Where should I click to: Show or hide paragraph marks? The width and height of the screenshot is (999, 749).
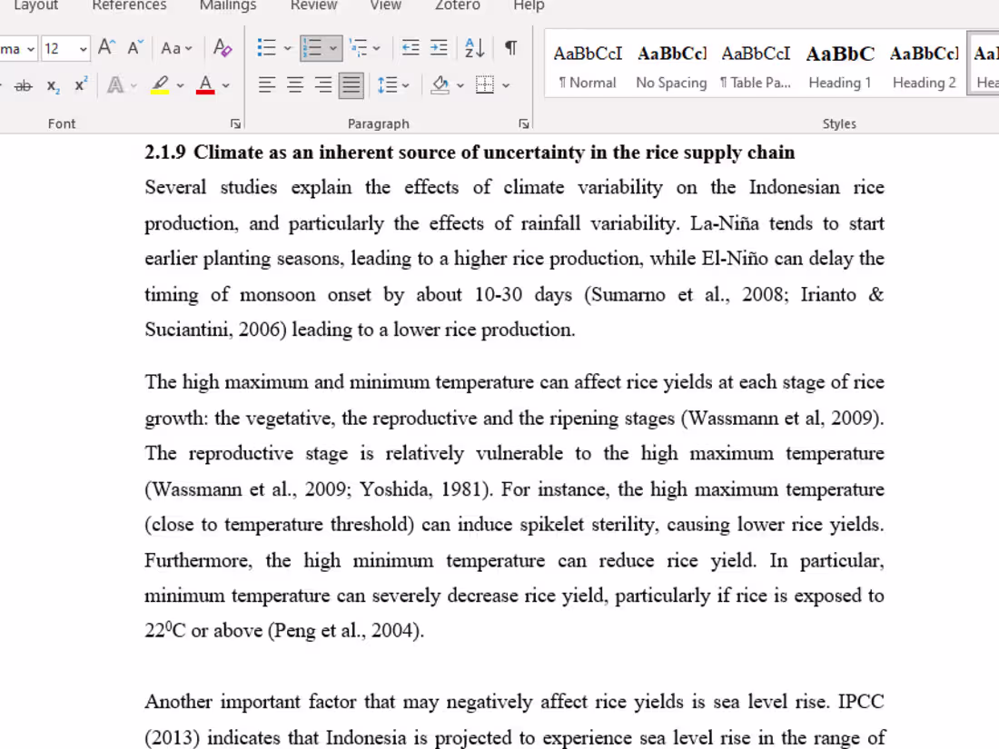[x=511, y=48]
